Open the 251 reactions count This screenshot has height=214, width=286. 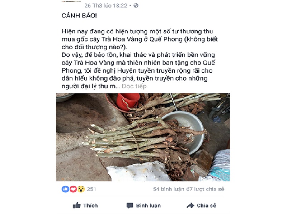92,189
